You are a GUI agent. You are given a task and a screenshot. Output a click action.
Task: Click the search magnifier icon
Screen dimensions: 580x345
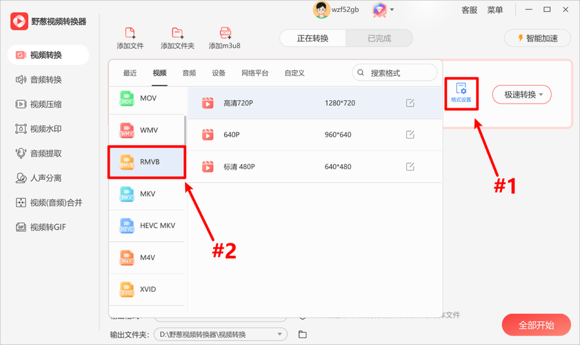pyautogui.click(x=361, y=72)
